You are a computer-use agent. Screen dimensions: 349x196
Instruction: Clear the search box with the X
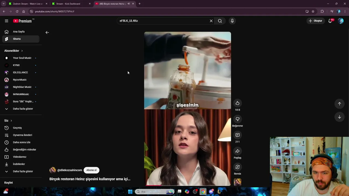[x=211, y=21]
